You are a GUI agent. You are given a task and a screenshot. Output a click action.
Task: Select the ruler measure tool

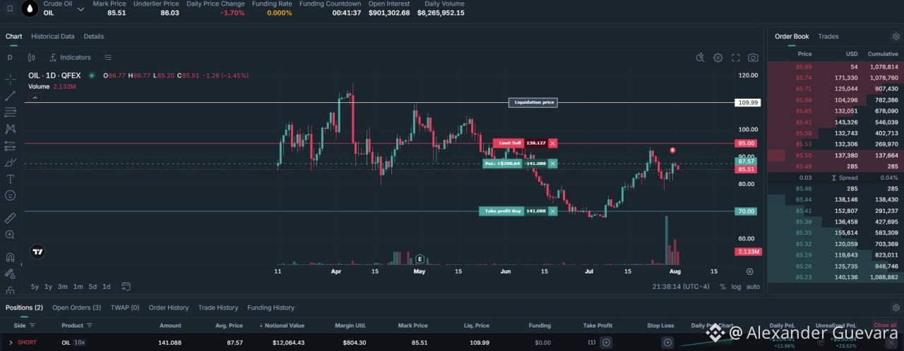10,218
